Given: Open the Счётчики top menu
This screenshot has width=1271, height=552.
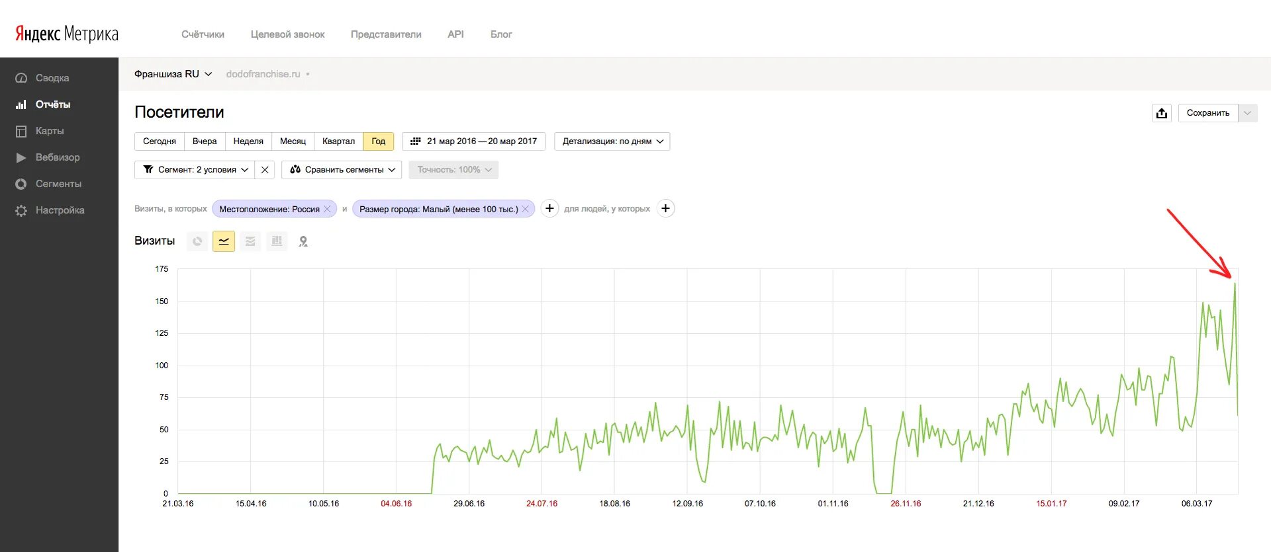Looking at the screenshot, I should 203,34.
